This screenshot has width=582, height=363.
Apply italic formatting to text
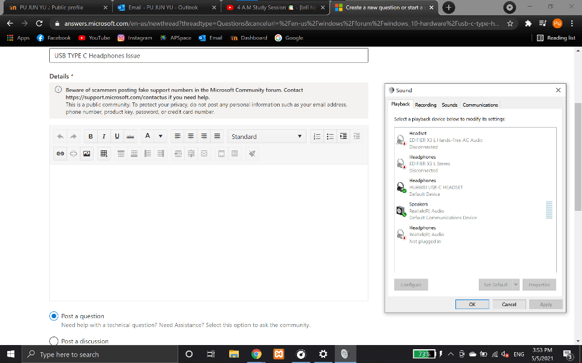pos(104,137)
